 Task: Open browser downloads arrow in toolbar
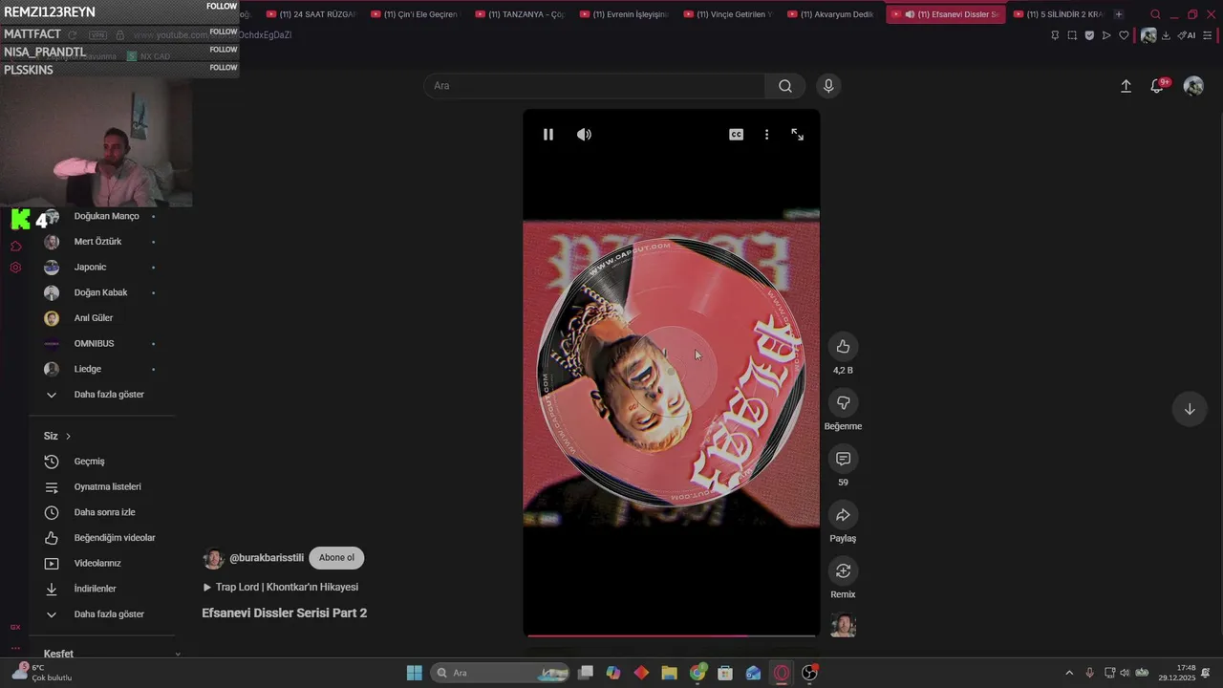point(1166,35)
